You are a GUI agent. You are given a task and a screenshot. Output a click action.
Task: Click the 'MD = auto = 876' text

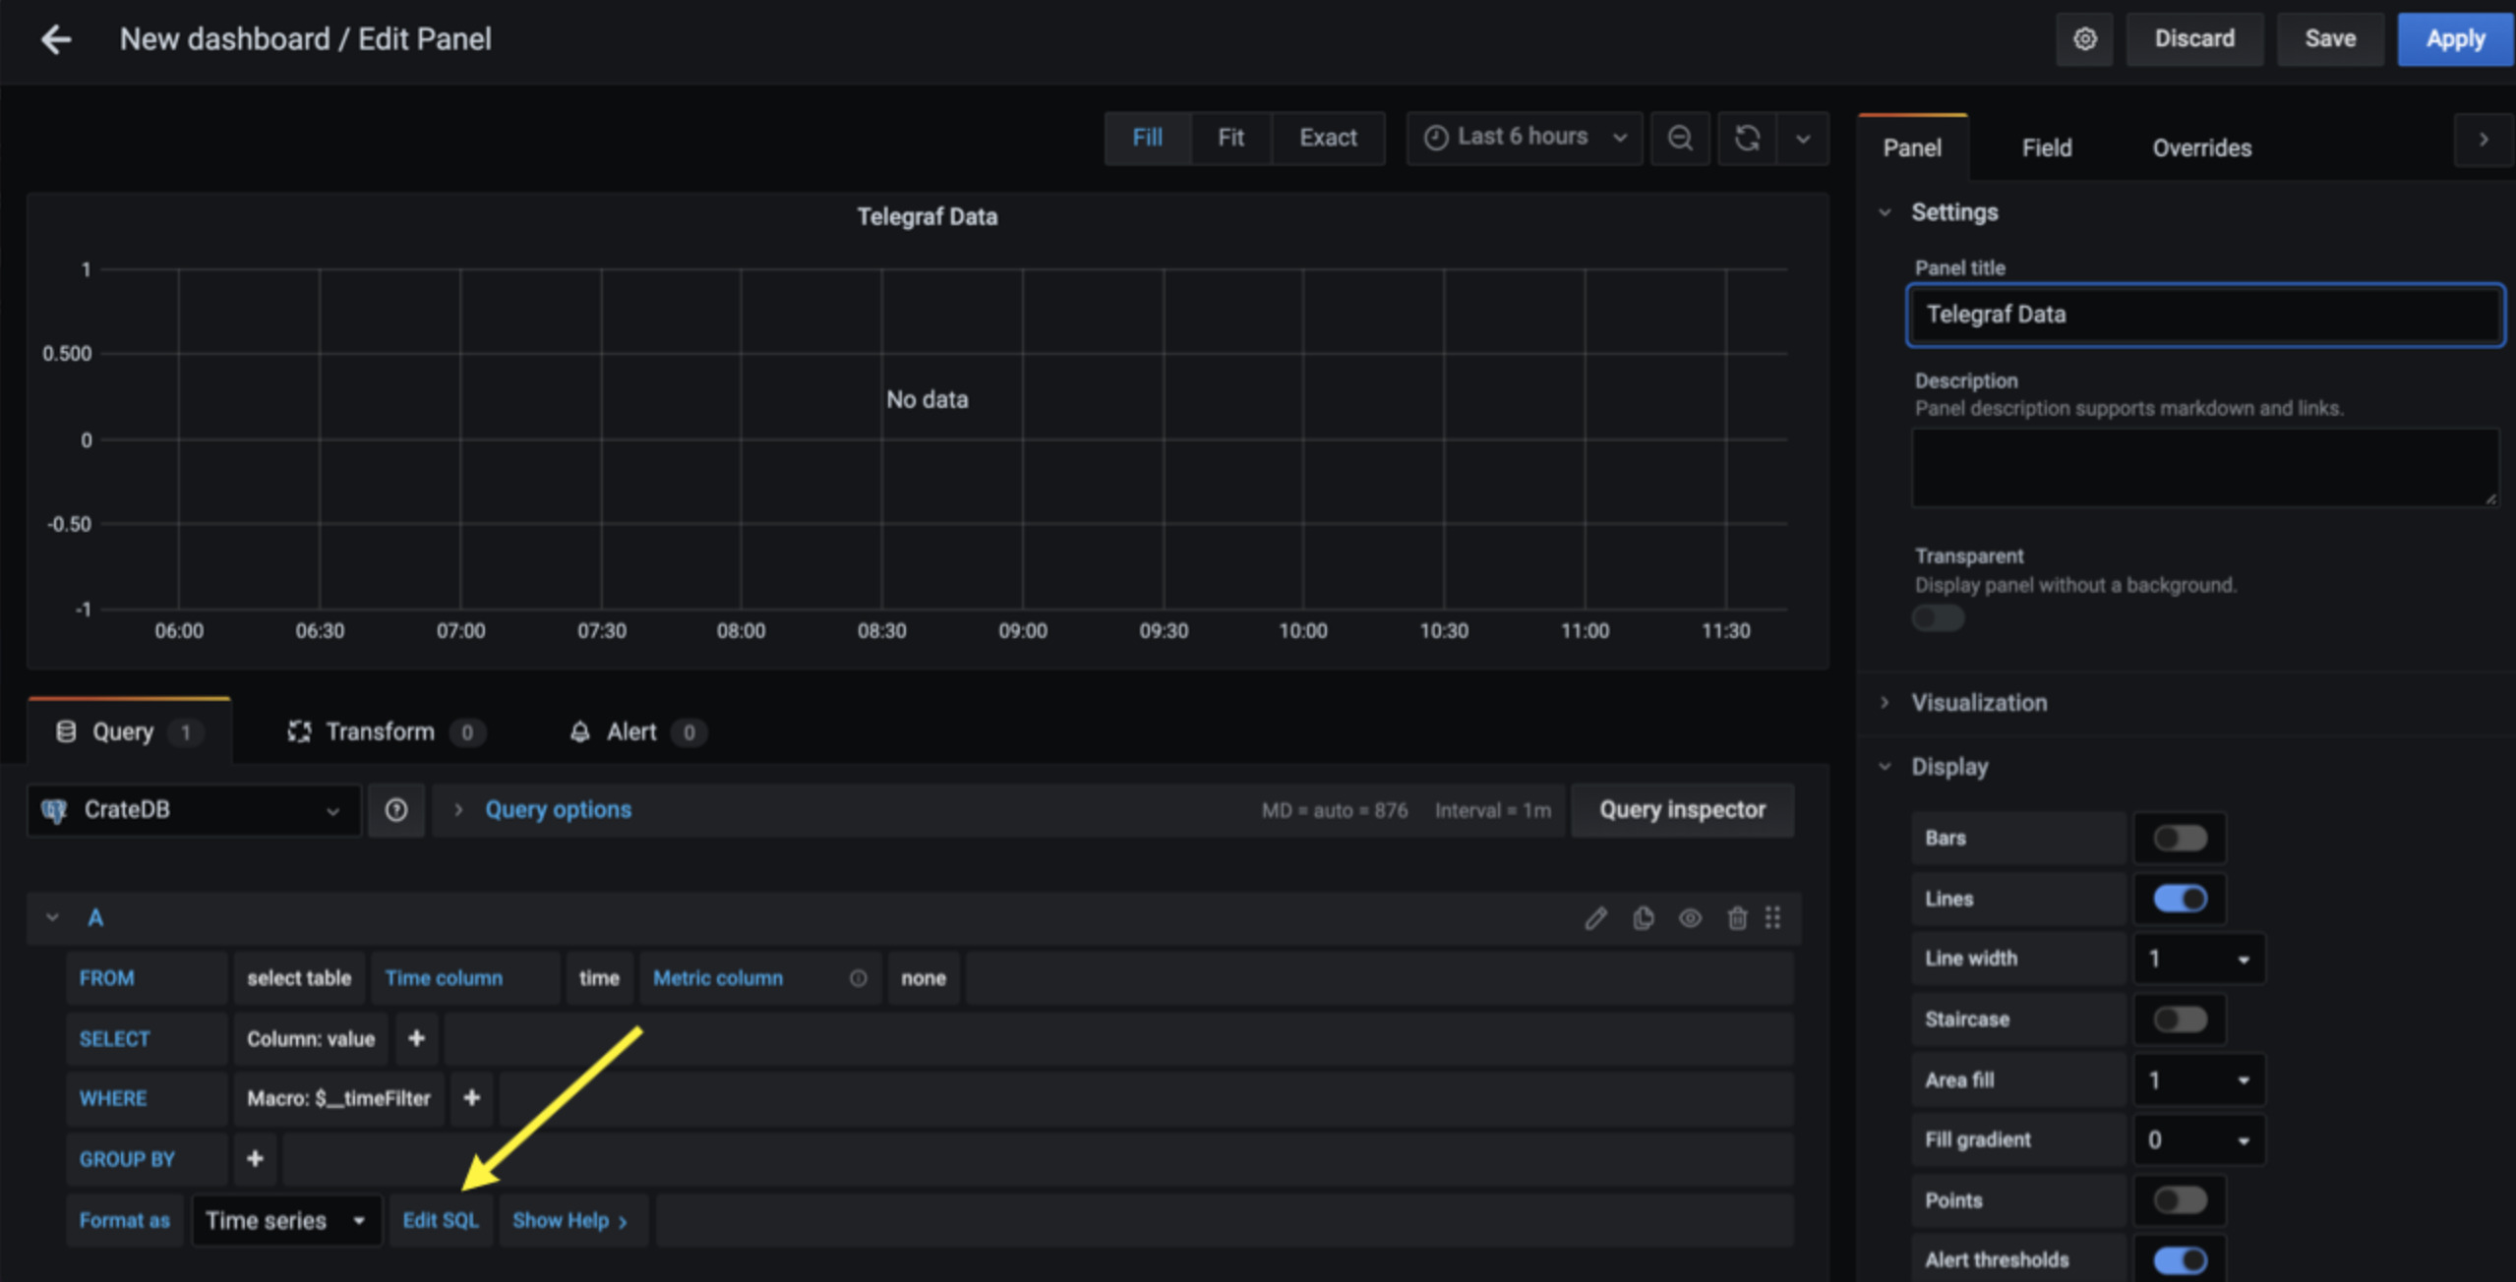point(1335,811)
